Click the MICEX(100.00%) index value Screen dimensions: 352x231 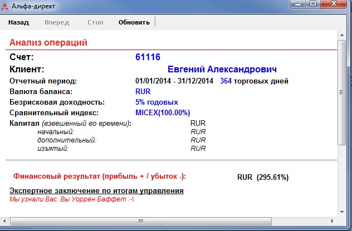tap(163, 112)
